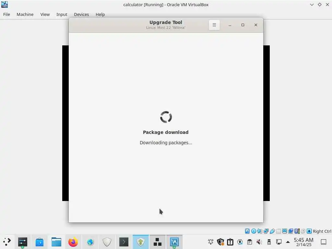Click the recording status icon
The height and width of the screenshot is (249, 332).
(x=291, y=231)
